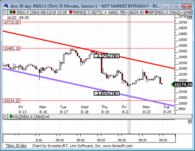Screen dimensions: 195x151
Task: Click the 10750 value on price axis
Action: click(x=183, y=17)
